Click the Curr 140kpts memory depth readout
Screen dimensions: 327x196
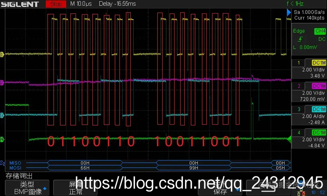[309, 18]
